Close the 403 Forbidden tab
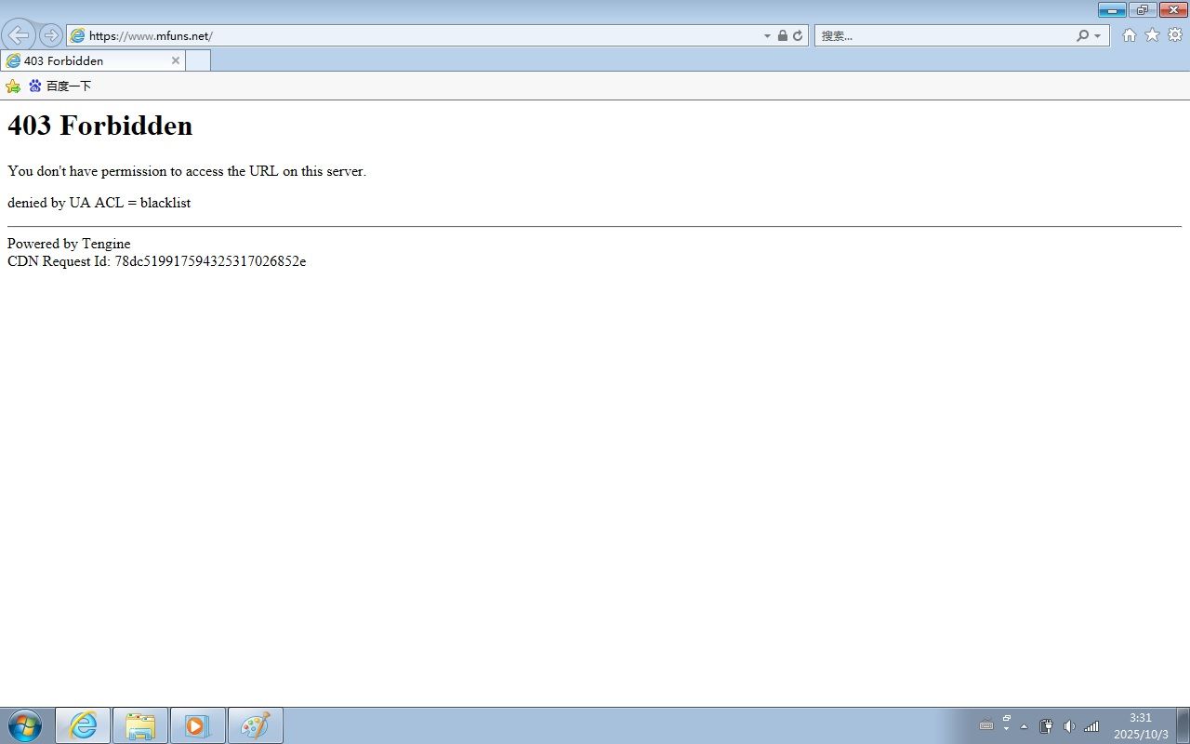1190x744 pixels. coord(176,60)
